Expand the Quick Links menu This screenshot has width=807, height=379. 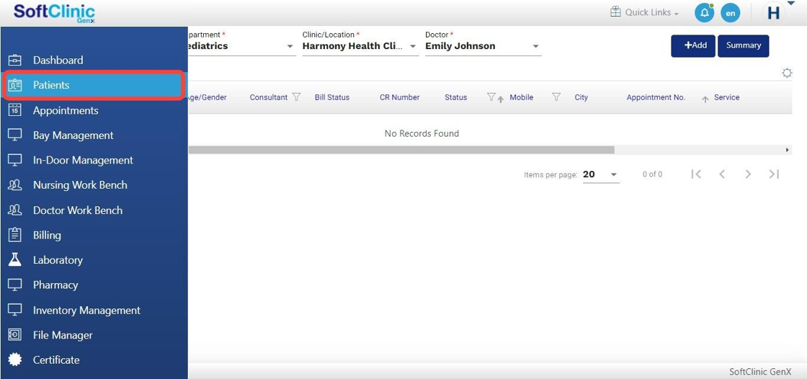645,12
